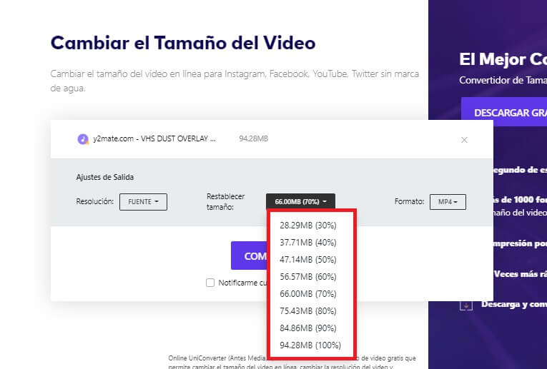
Task: Open the Formato MP4 dropdown
Action: [448, 202]
